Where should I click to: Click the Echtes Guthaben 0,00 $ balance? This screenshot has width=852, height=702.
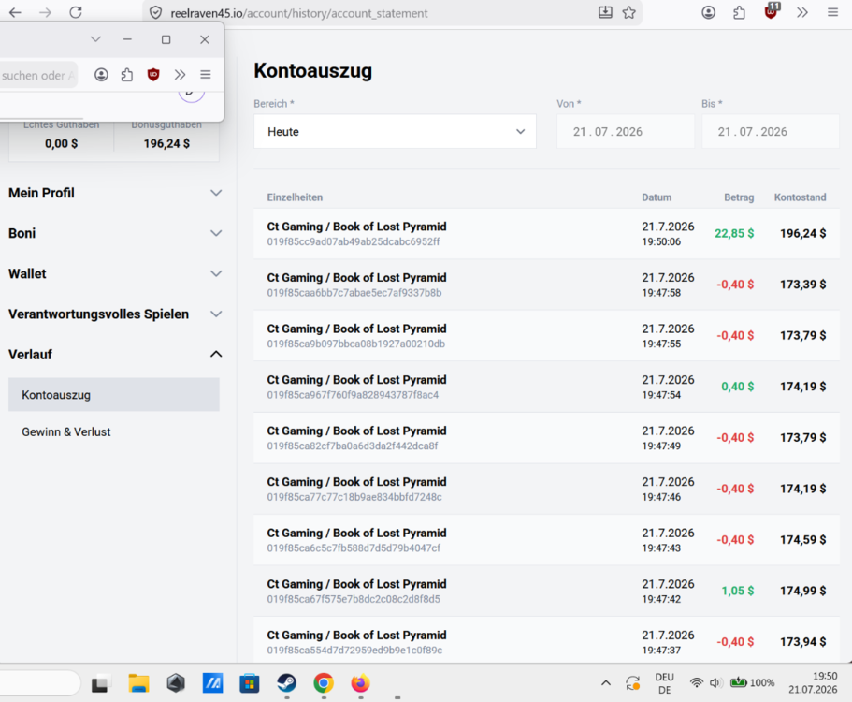[x=62, y=143]
